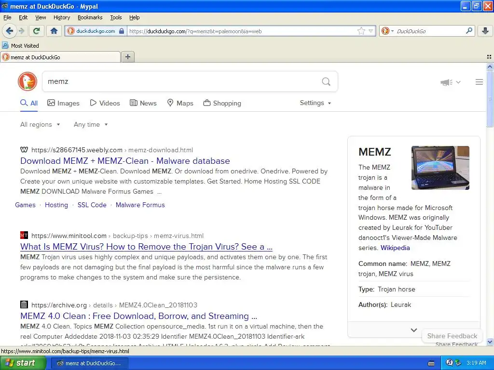Click the tab groups grid icon
494x370 pixels.
click(x=489, y=57)
